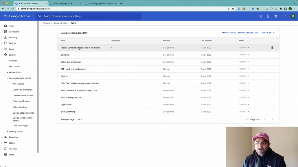298x167 pixels.
Task: Click the search users, groups or settings field
Action: [x=88, y=16]
